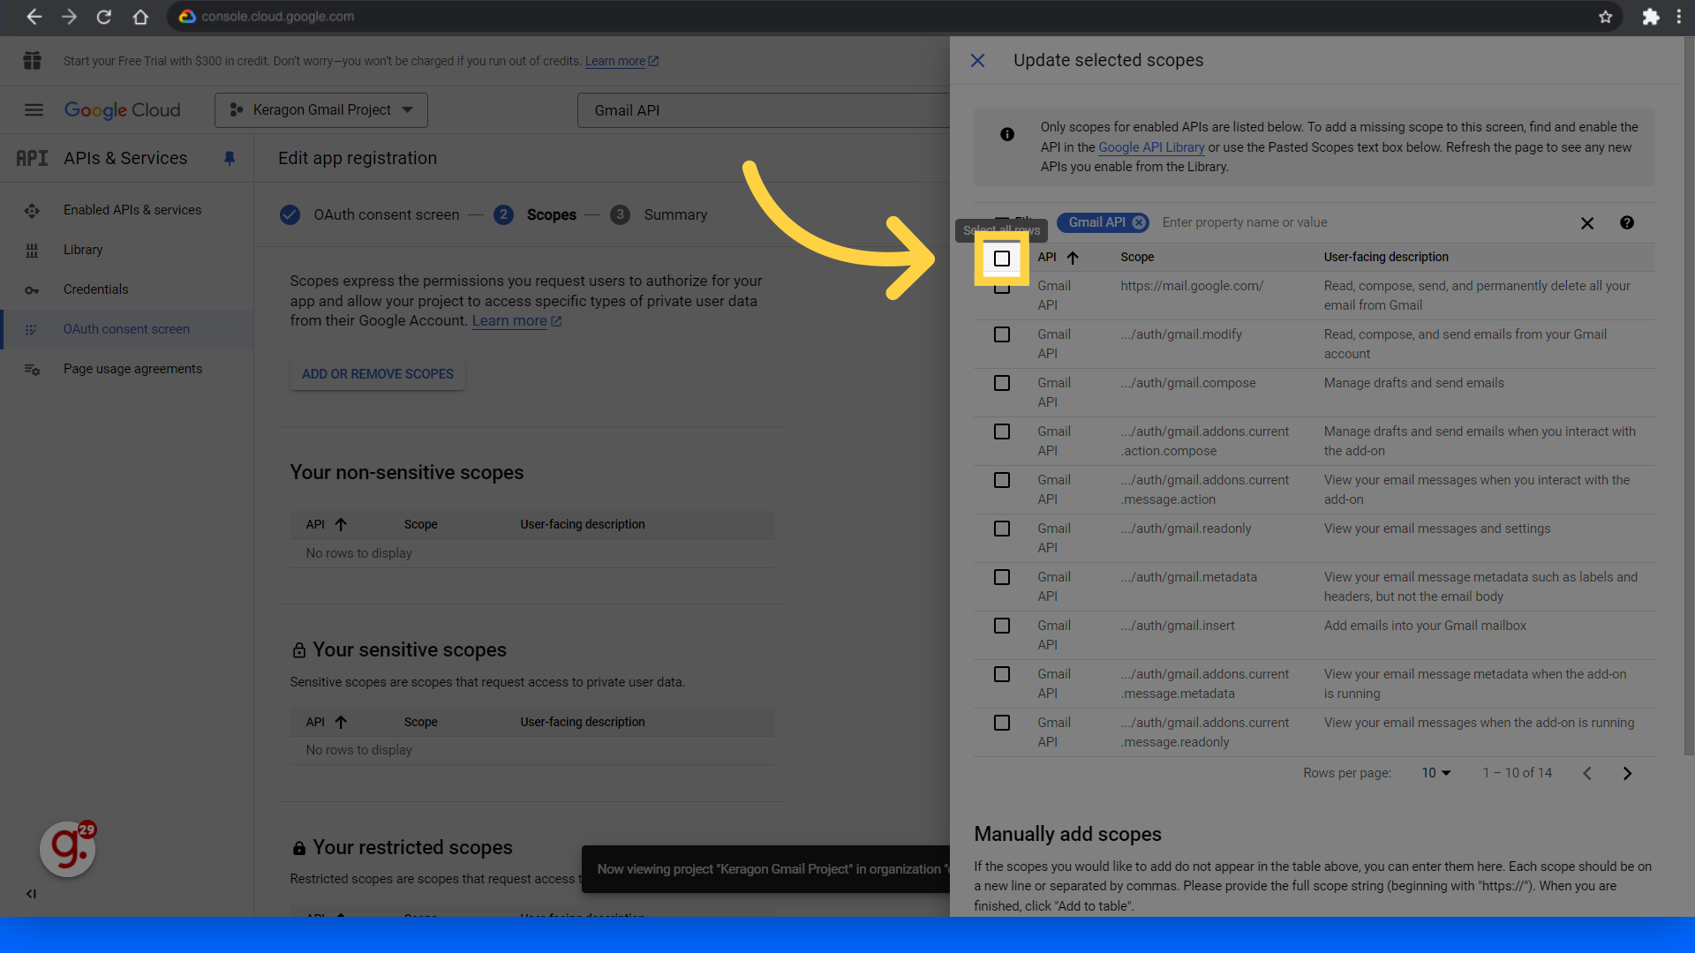Click the https://mail.google.com/ scope text
The image size is (1695, 953).
coord(1192,286)
